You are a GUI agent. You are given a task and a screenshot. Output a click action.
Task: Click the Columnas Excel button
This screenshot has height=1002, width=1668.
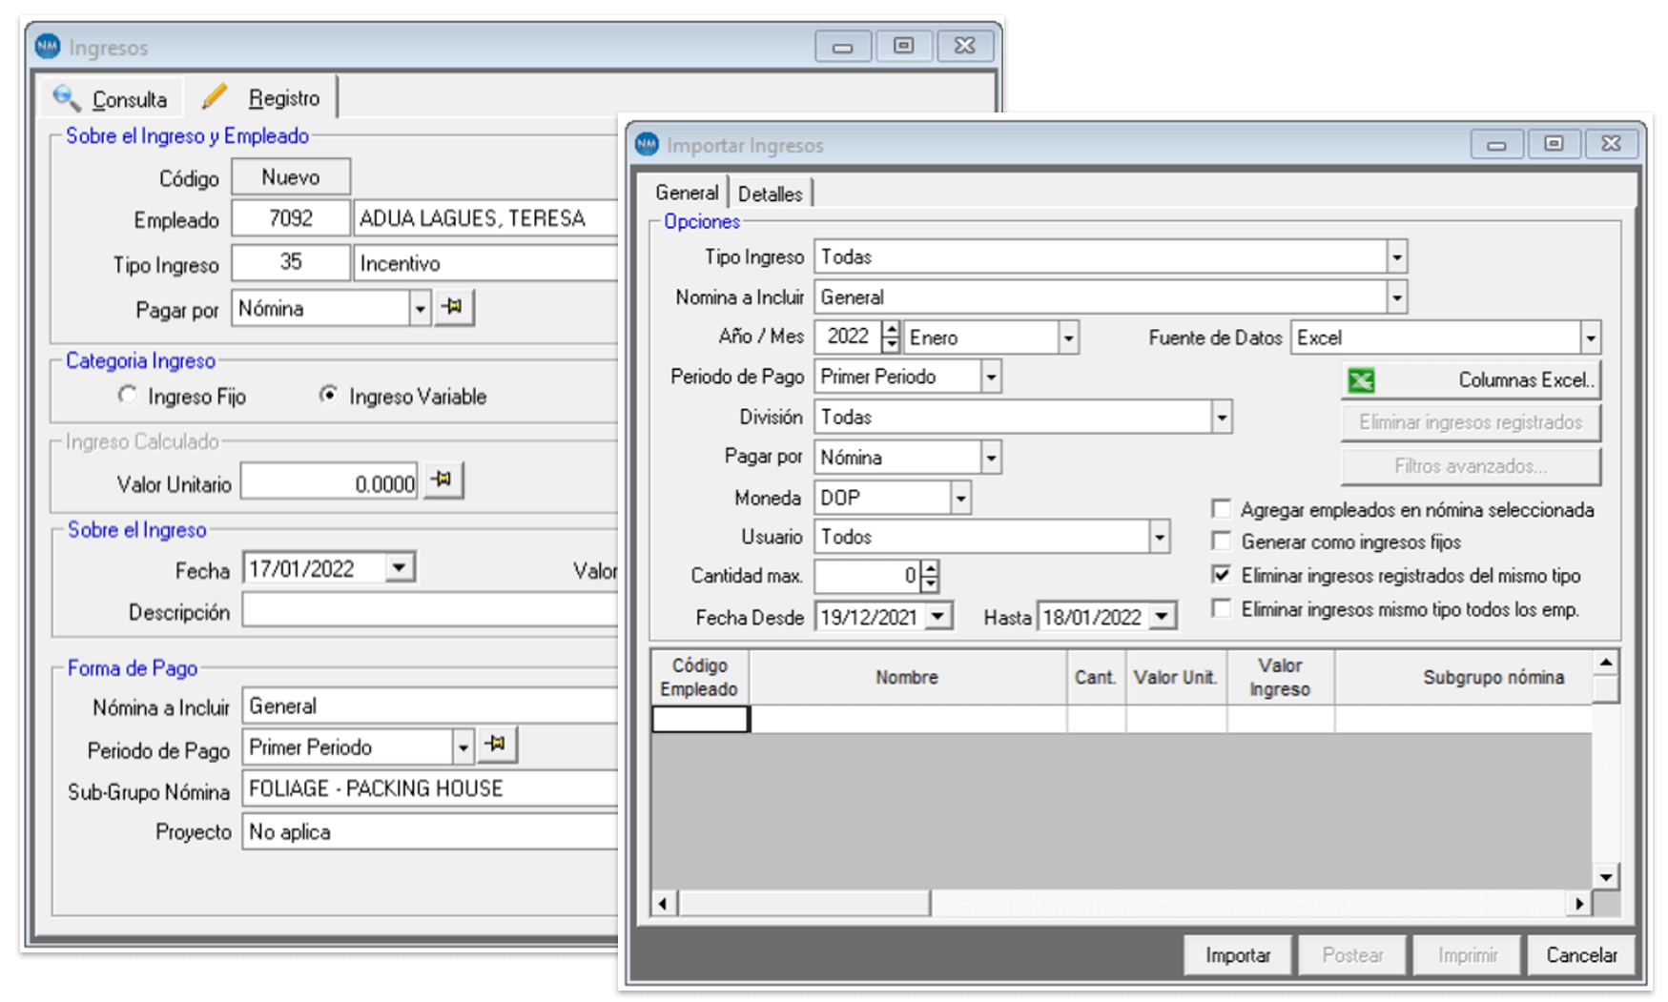[1471, 380]
